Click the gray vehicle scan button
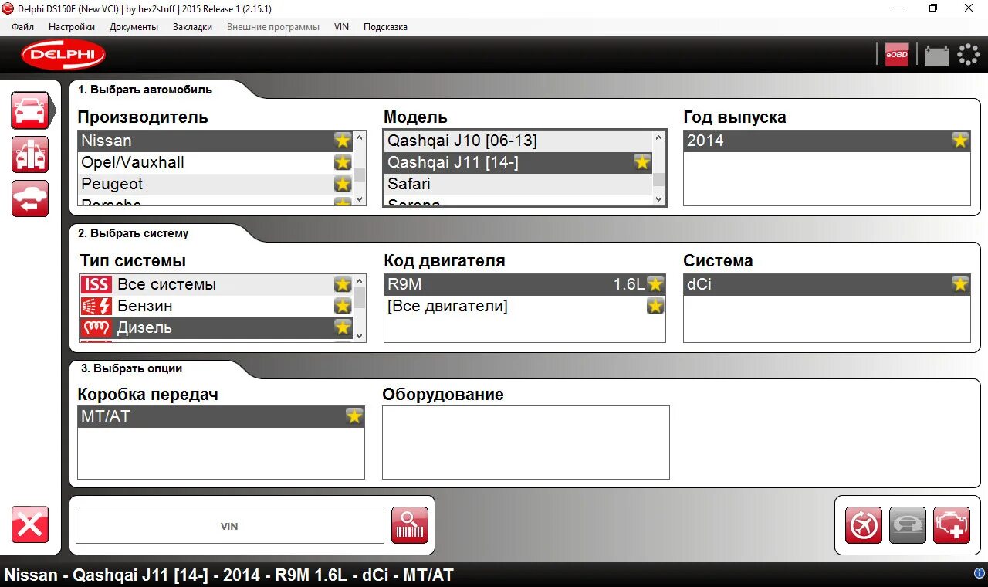The width and height of the screenshot is (988, 587). 908,526
